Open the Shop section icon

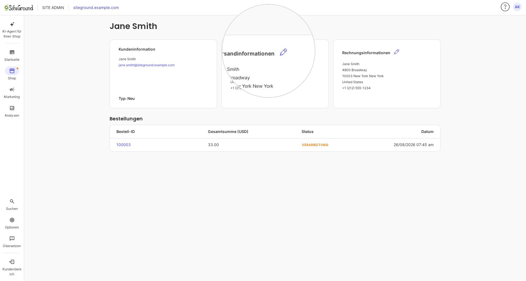(12, 71)
